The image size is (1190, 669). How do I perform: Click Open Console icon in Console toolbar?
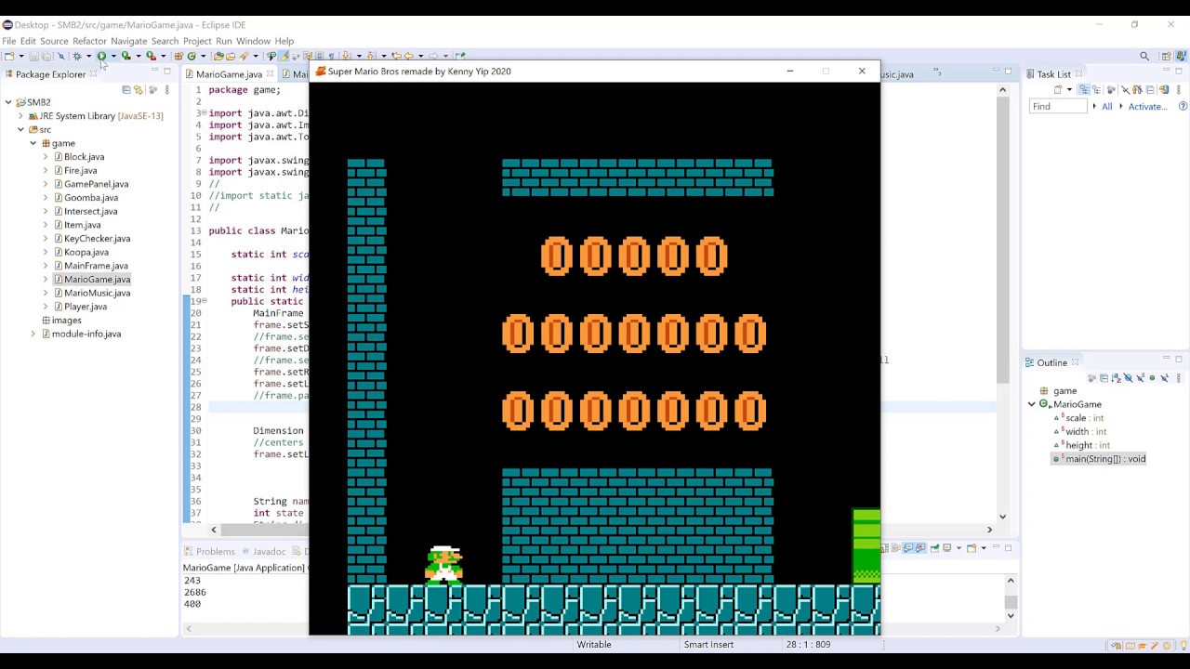click(x=972, y=548)
